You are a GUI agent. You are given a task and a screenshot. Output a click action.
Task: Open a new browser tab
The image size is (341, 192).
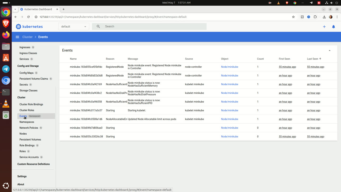pyautogui.click(x=63, y=9)
